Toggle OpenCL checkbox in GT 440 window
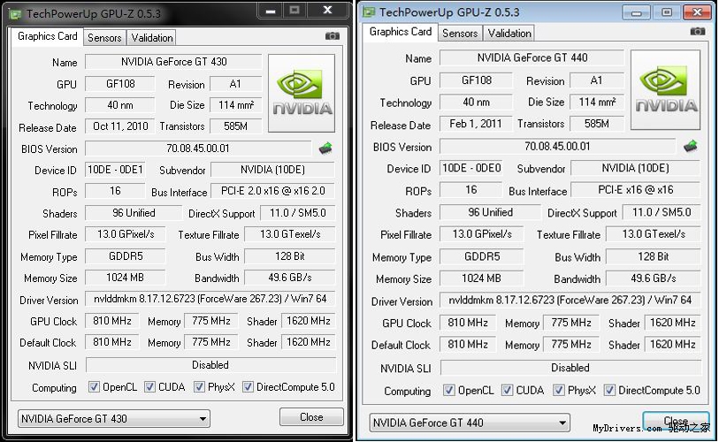 [x=449, y=390]
